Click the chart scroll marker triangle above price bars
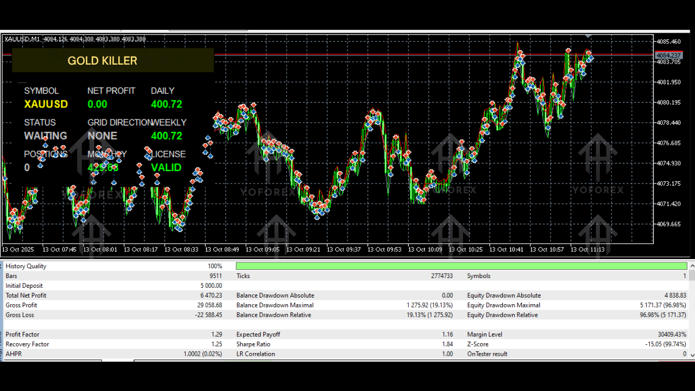This screenshot has height=391, width=695. (589, 36)
